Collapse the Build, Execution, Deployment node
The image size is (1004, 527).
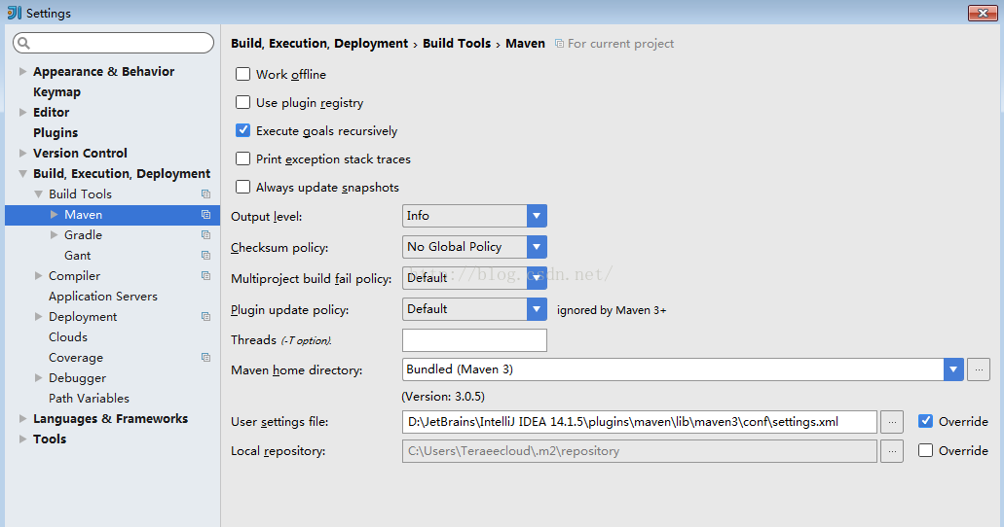tap(23, 174)
